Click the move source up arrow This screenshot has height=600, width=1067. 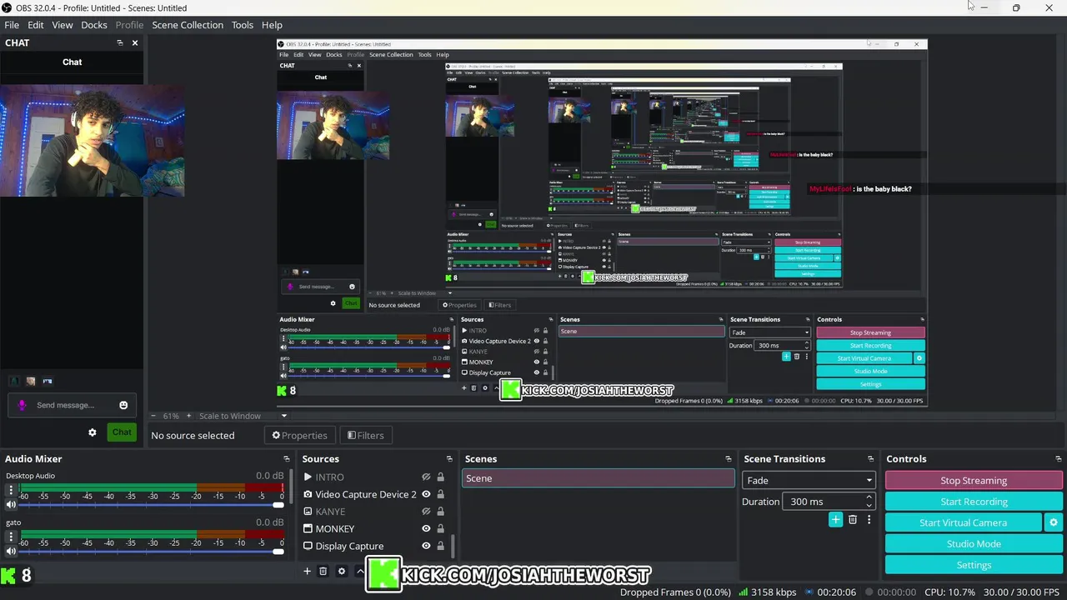[x=359, y=571]
